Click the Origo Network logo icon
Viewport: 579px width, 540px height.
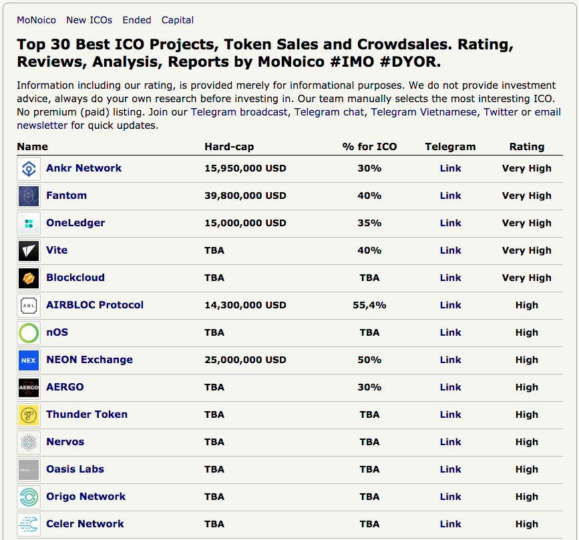(x=29, y=497)
